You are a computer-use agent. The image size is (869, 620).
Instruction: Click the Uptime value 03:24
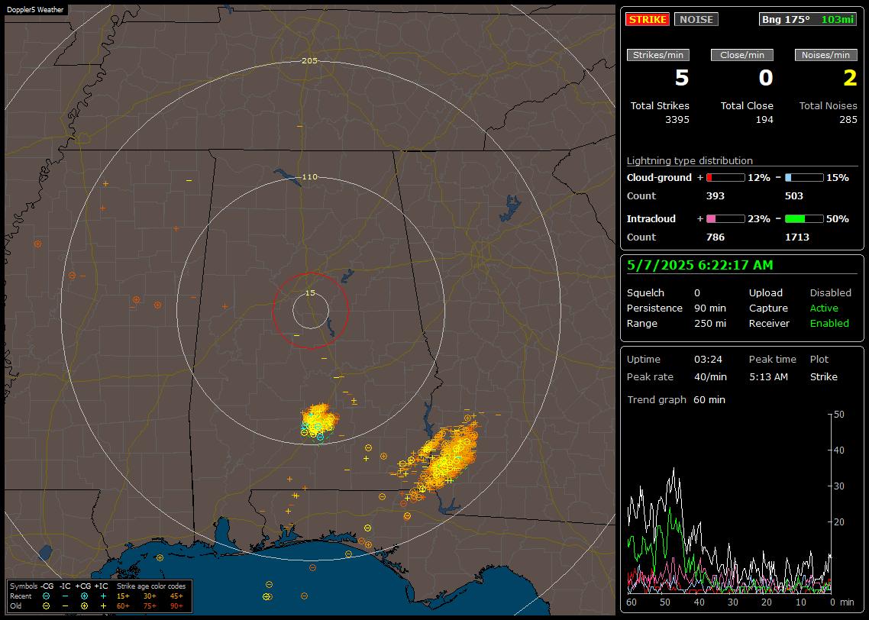pos(709,360)
